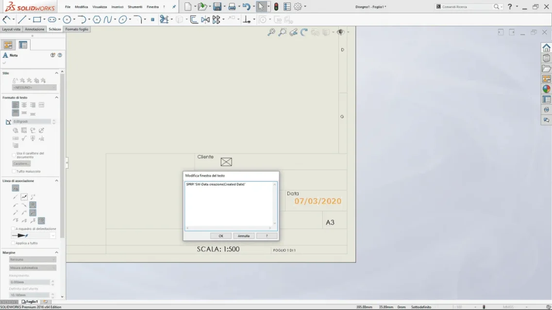Click the Rebuild traffic light icon
Image resolution: width=552 pixels, height=310 pixels.
276,6
